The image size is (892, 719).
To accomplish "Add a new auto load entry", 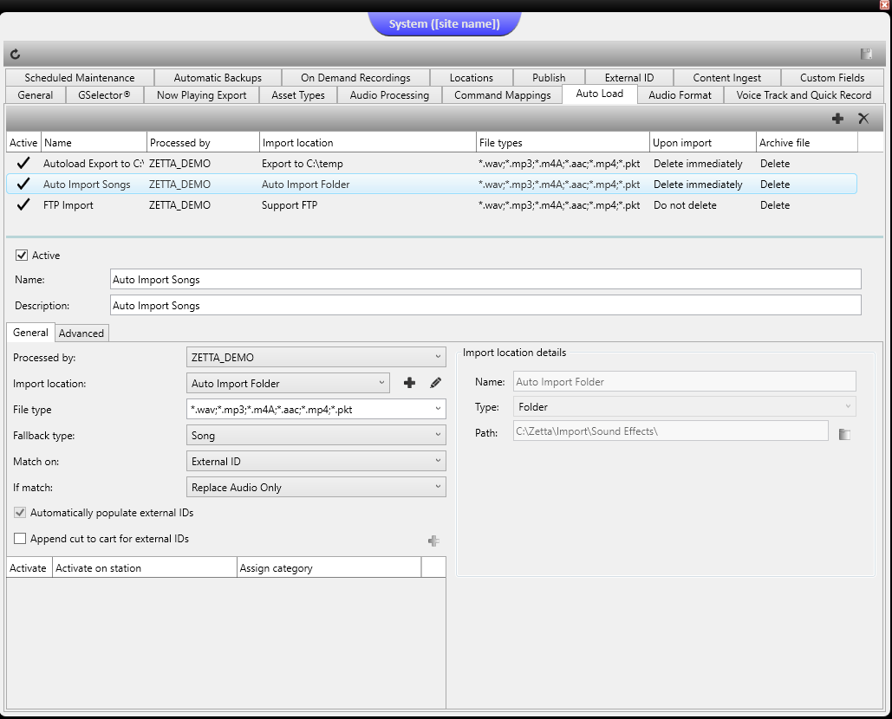I will [x=837, y=119].
